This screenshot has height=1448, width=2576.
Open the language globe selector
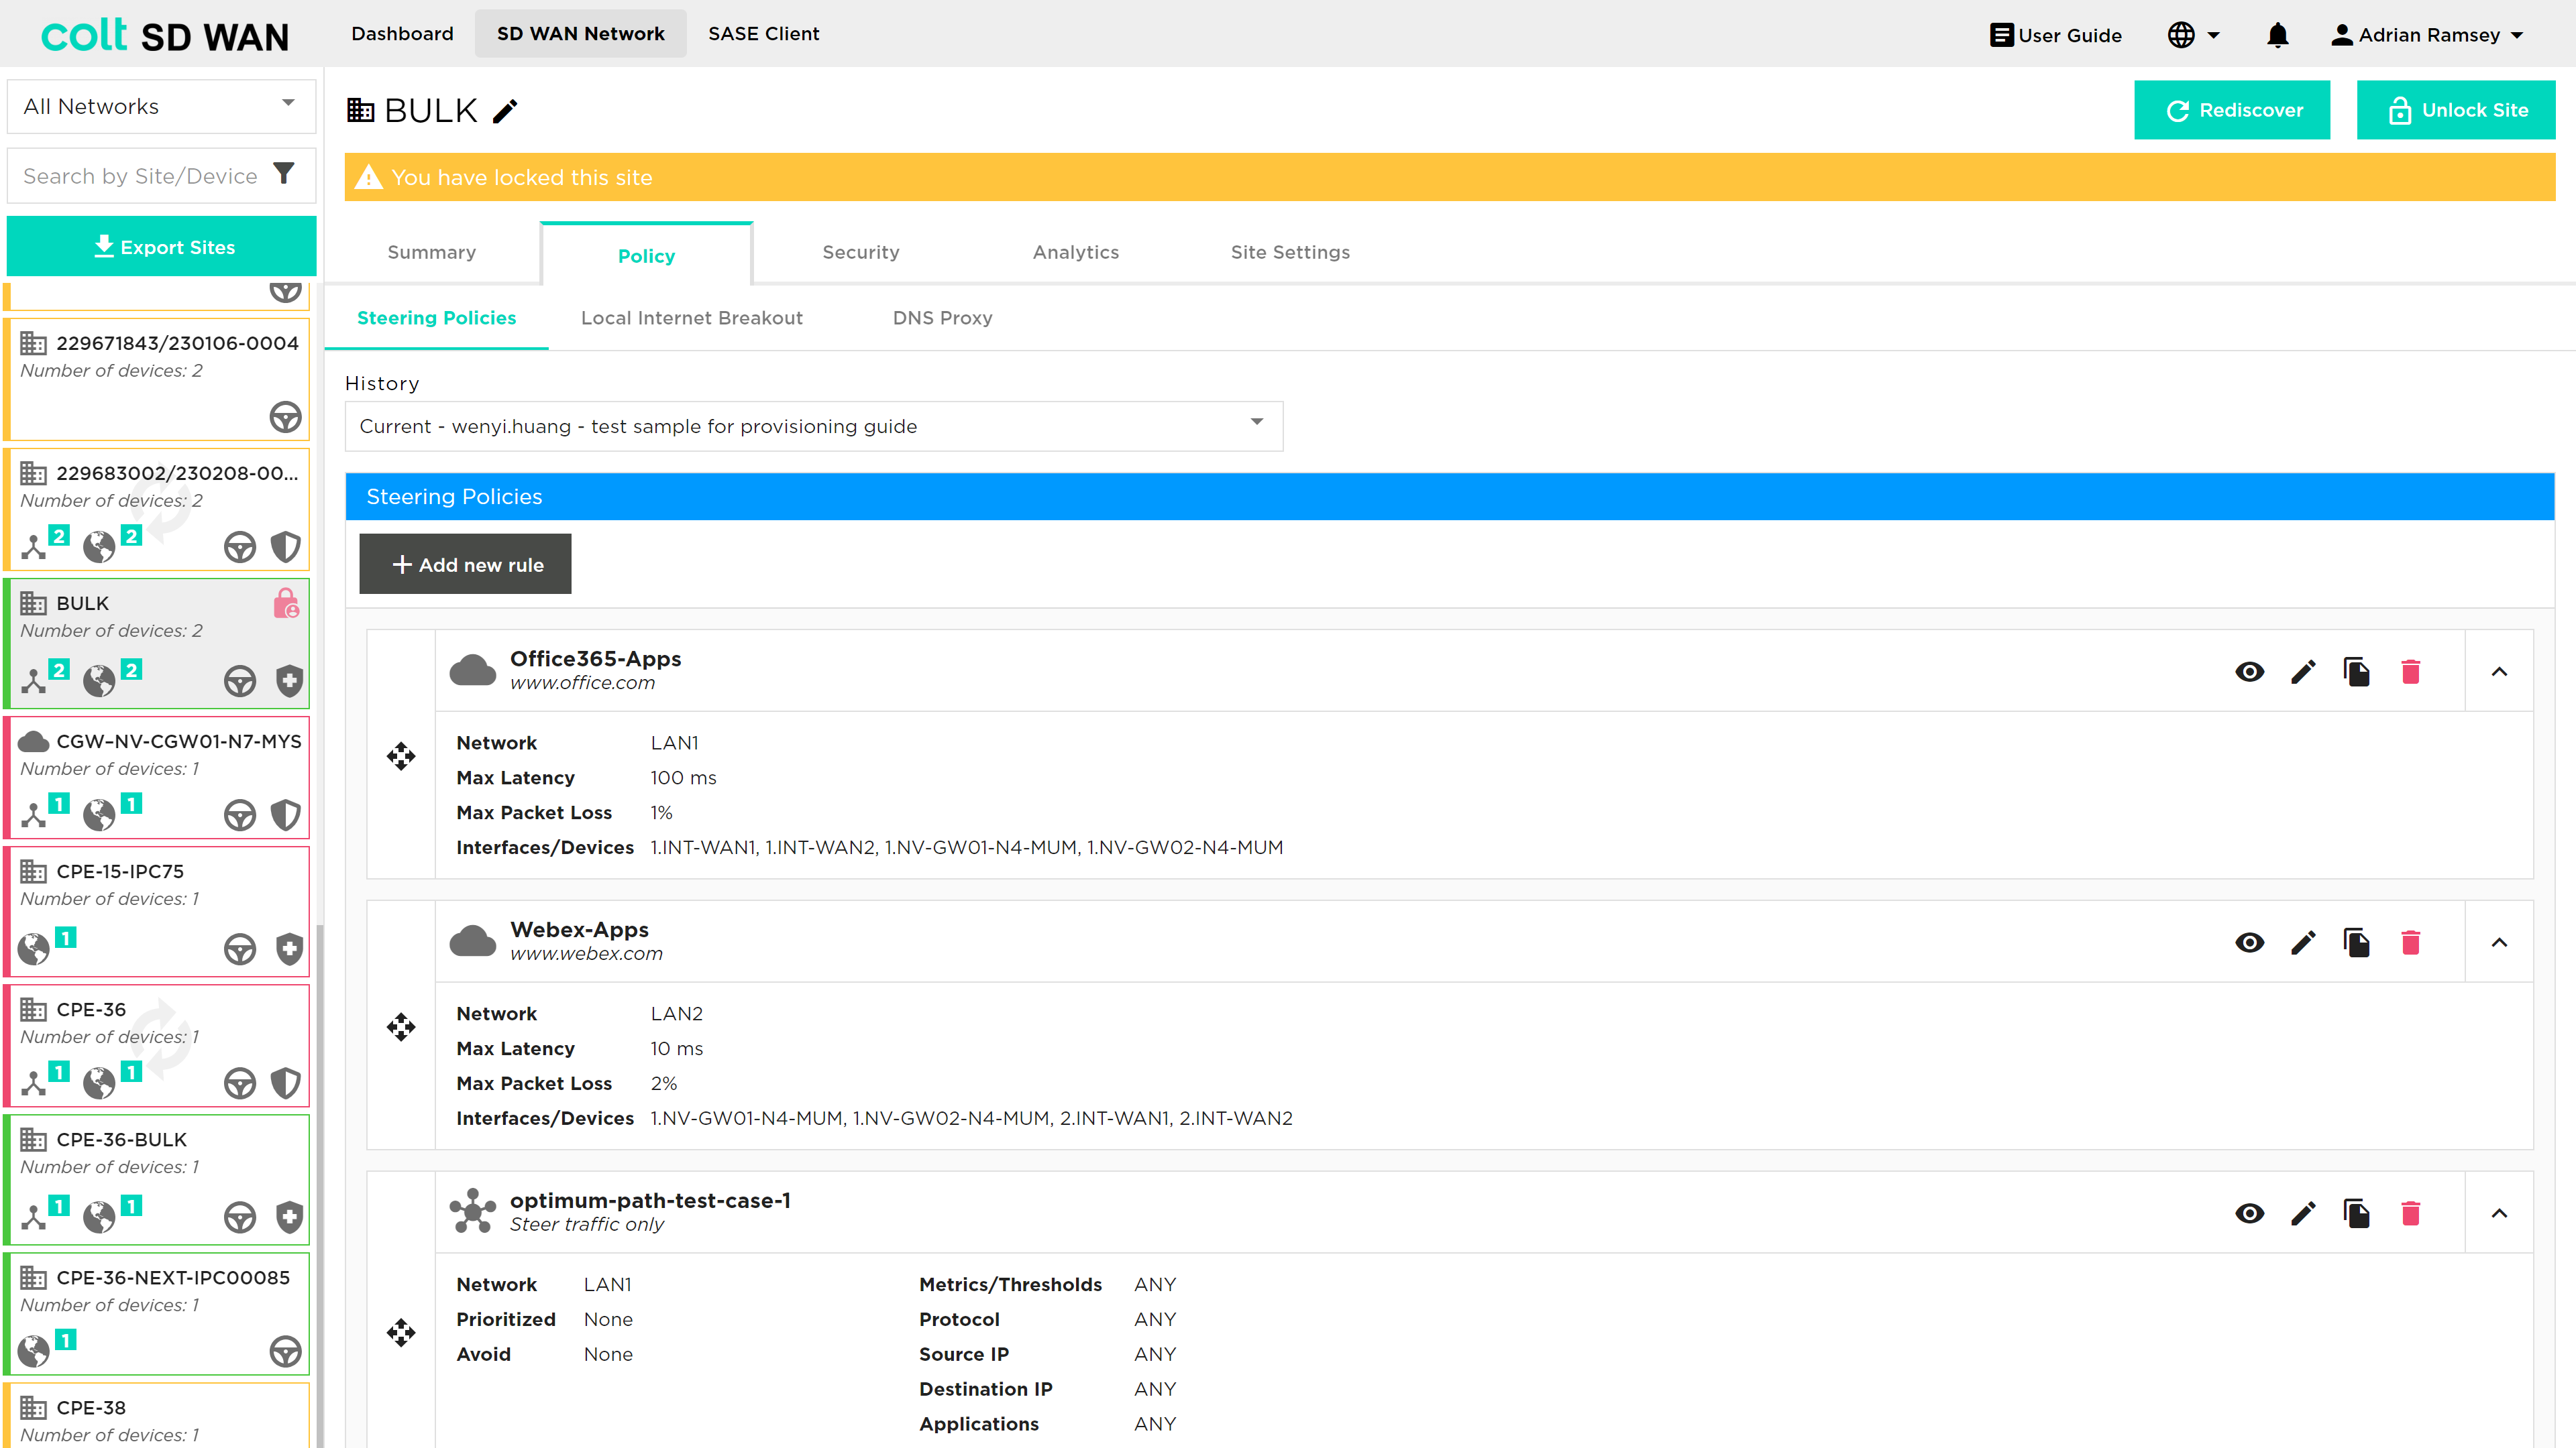pos(2193,35)
